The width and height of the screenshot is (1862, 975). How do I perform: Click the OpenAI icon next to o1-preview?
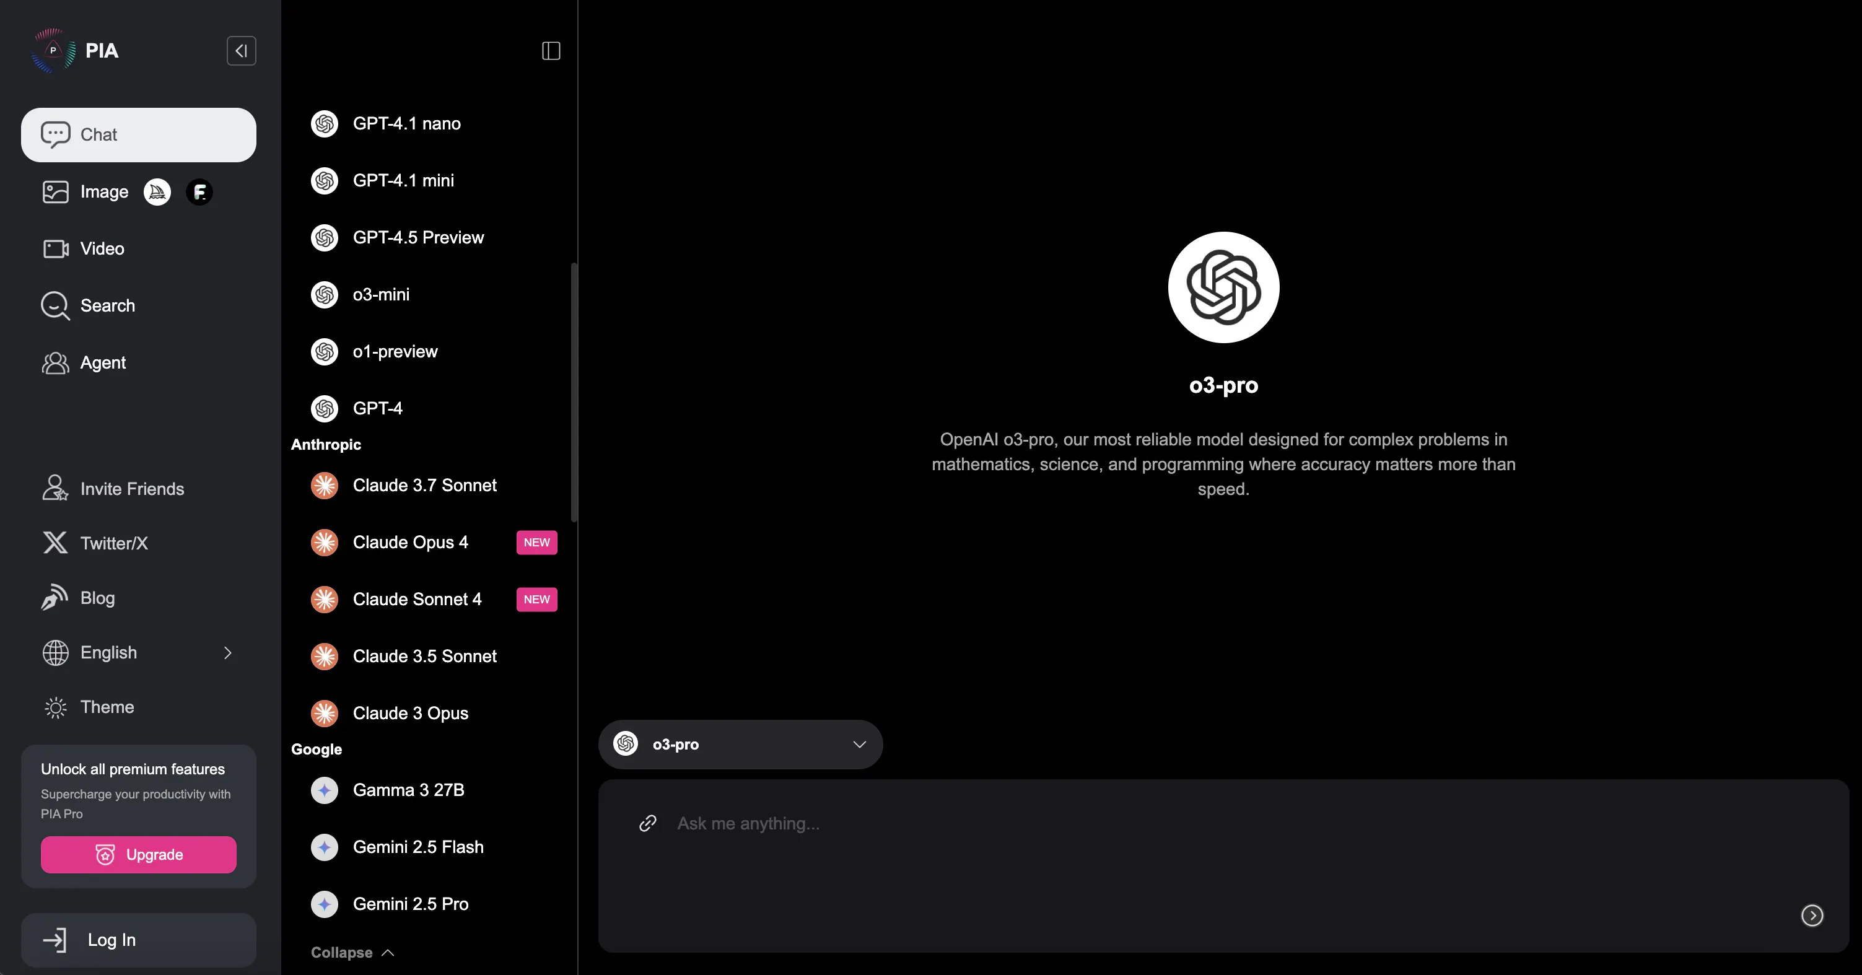(x=325, y=351)
